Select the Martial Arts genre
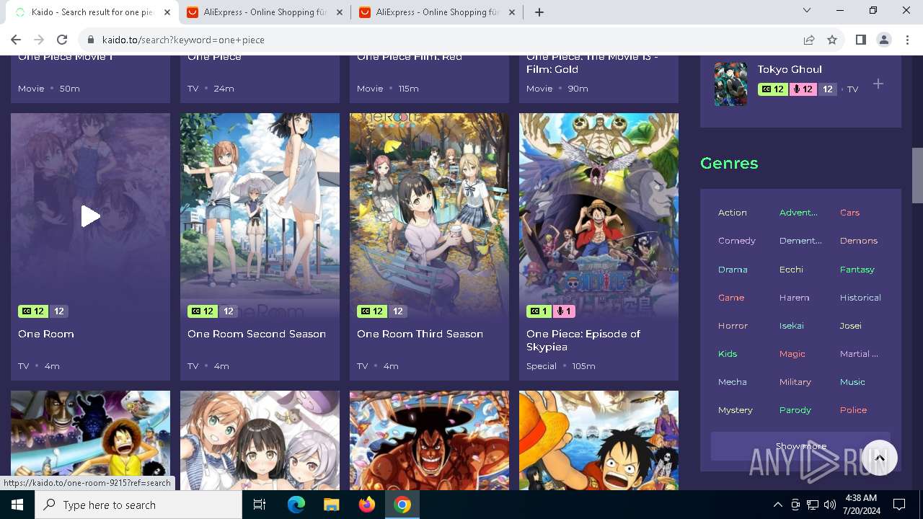This screenshot has width=923, height=519. click(859, 354)
